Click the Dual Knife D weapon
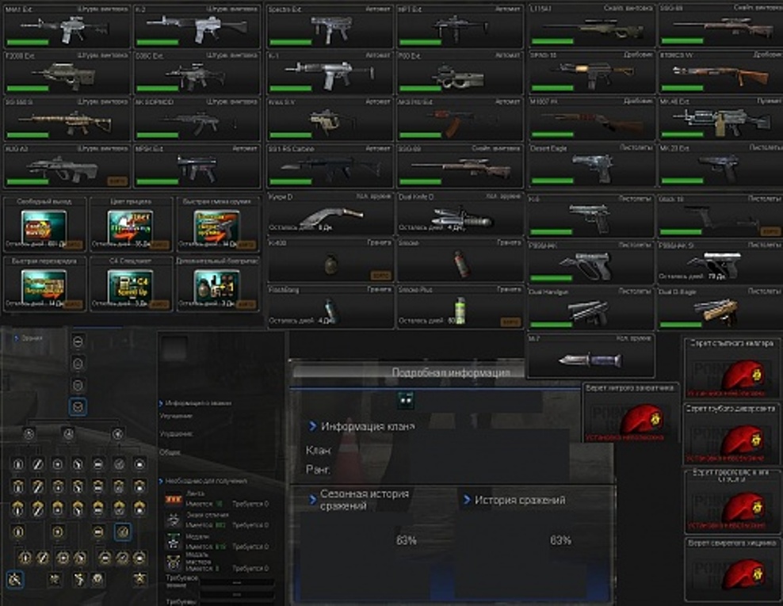 pyautogui.click(x=460, y=215)
